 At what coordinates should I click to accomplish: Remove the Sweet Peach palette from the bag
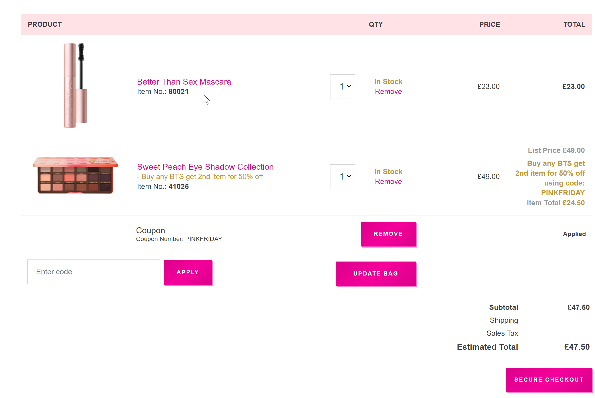click(388, 182)
